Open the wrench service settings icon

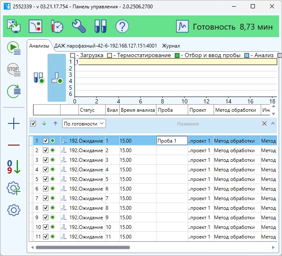tap(79, 27)
